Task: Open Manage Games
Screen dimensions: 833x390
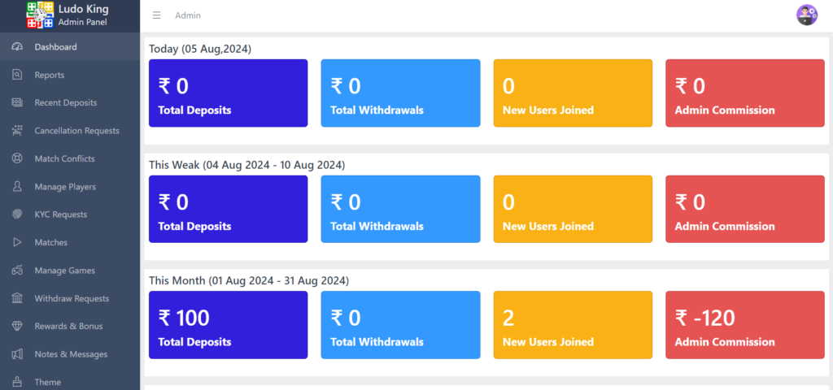Action: pyautogui.click(x=70, y=271)
